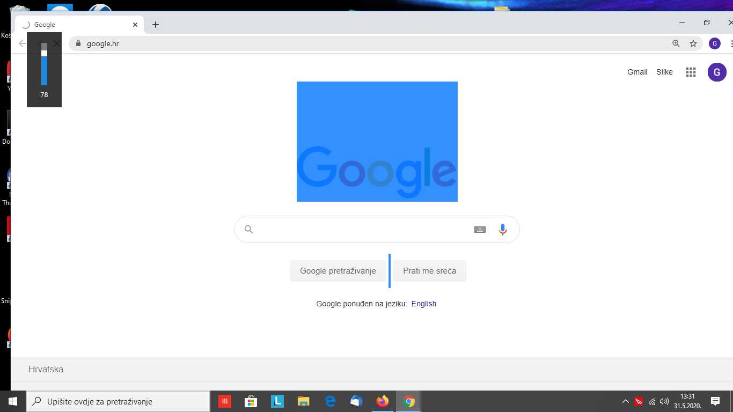This screenshot has height=412, width=733.
Task: Open the Google apps grid
Action: click(691, 72)
